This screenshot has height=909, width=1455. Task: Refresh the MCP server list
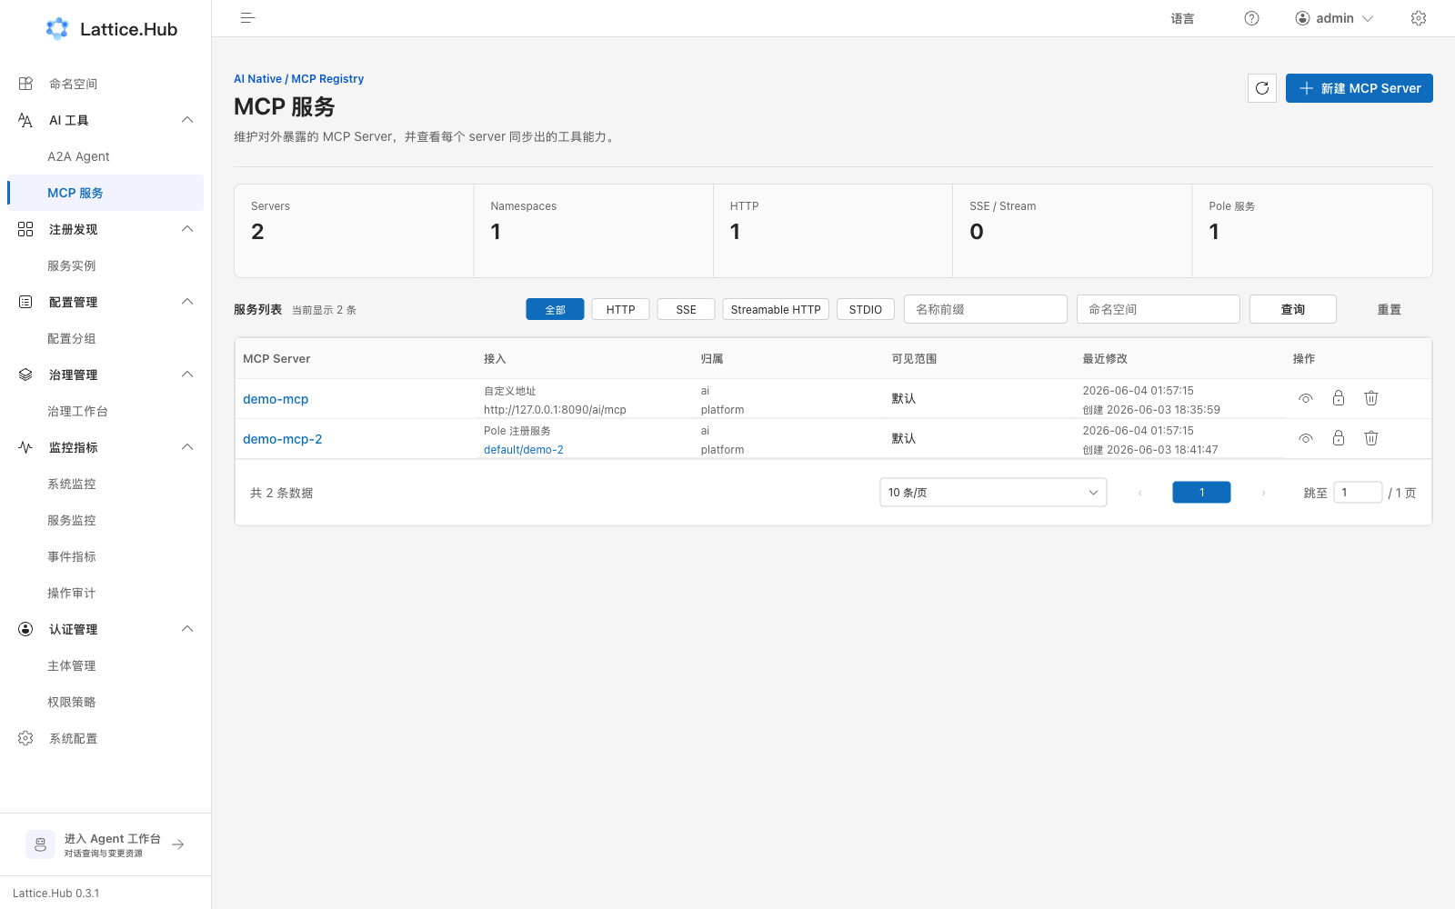click(1262, 88)
